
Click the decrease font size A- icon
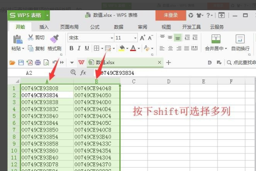[151, 38]
